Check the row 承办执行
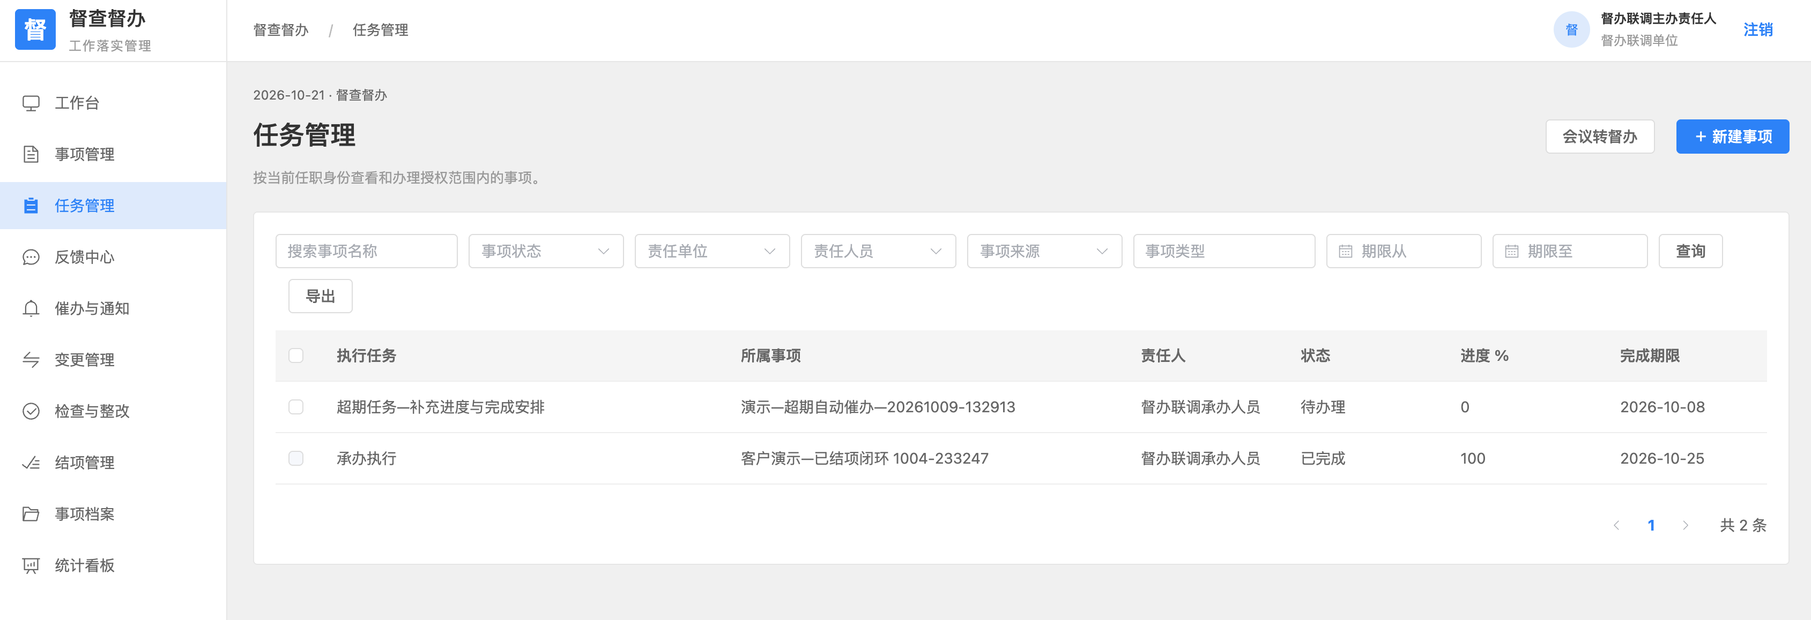Image resolution: width=1811 pixels, height=620 pixels. click(x=296, y=458)
